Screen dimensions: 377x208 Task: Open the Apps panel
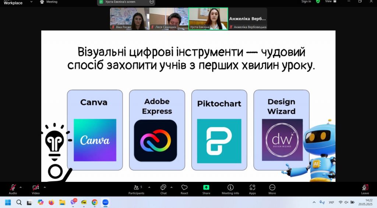[x=252, y=188]
